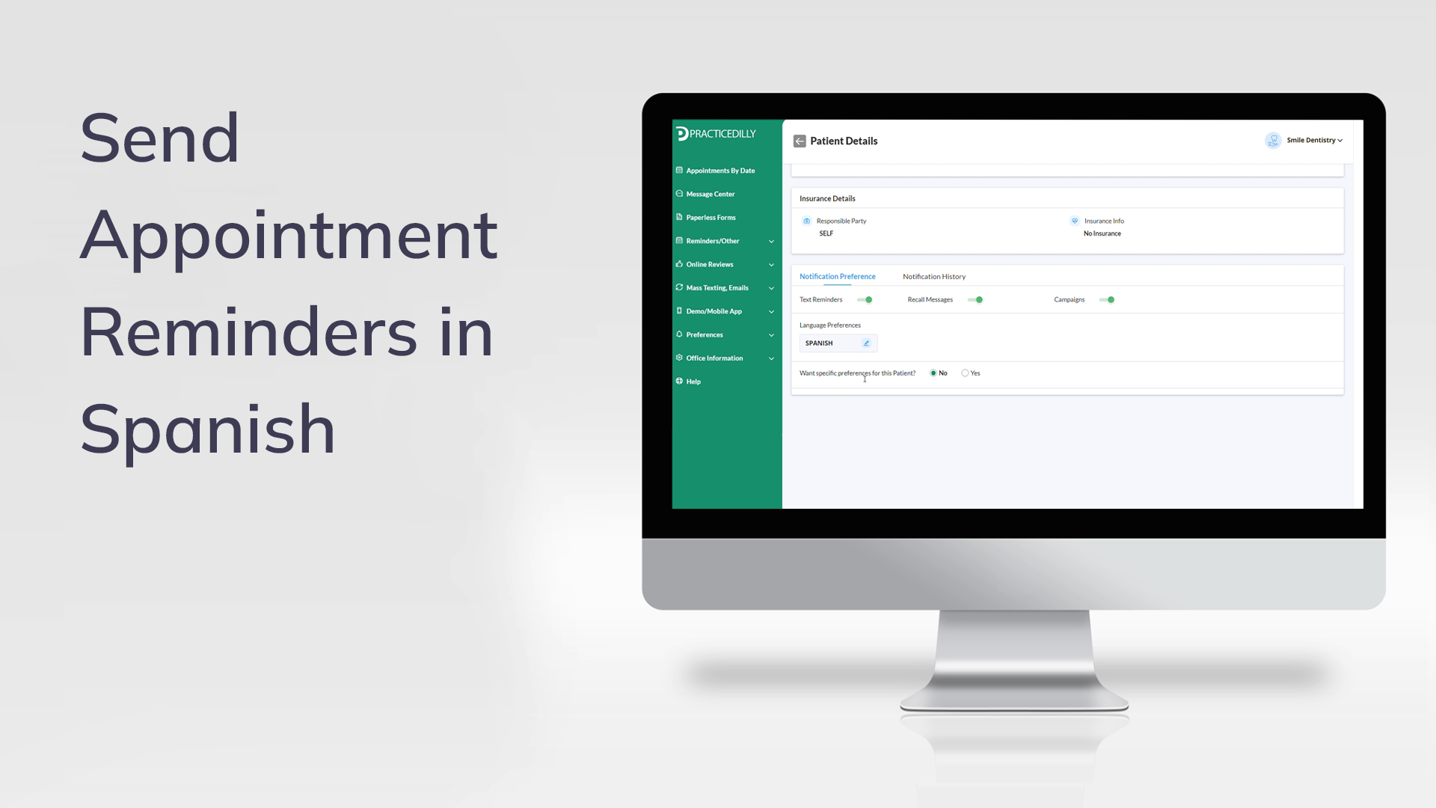Toggle Text Reminders switch on

[x=868, y=299]
